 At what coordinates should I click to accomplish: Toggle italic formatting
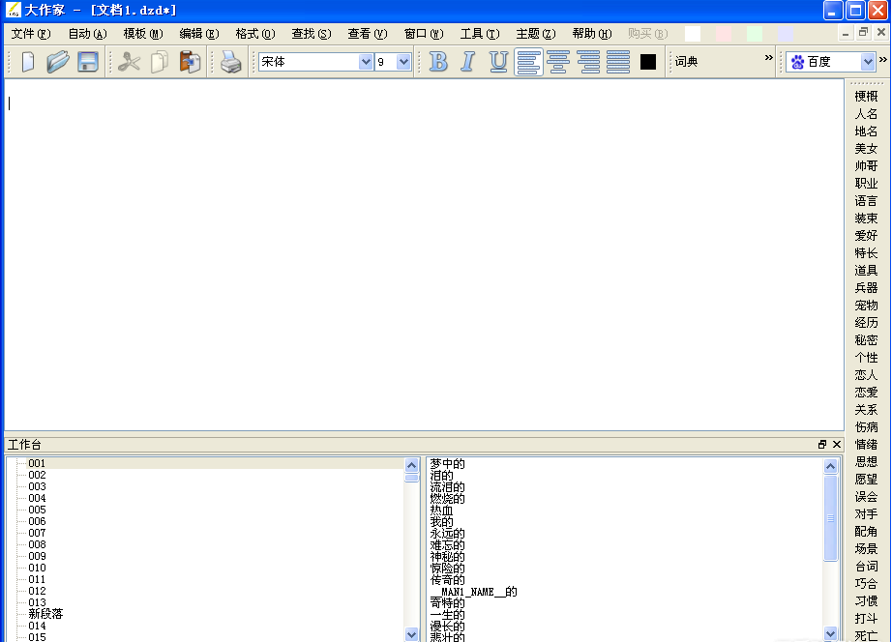pos(467,61)
